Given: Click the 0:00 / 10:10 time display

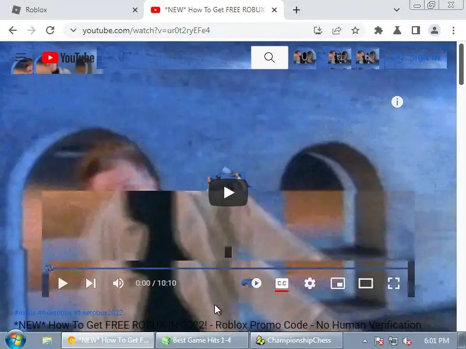Looking at the screenshot, I should (x=156, y=283).
